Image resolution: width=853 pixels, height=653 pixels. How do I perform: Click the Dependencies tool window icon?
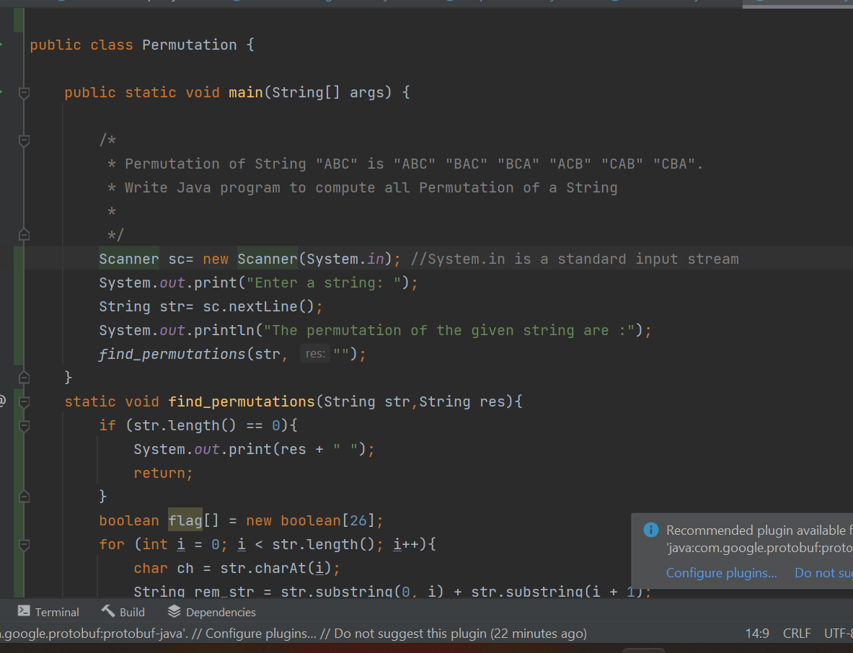coord(172,612)
